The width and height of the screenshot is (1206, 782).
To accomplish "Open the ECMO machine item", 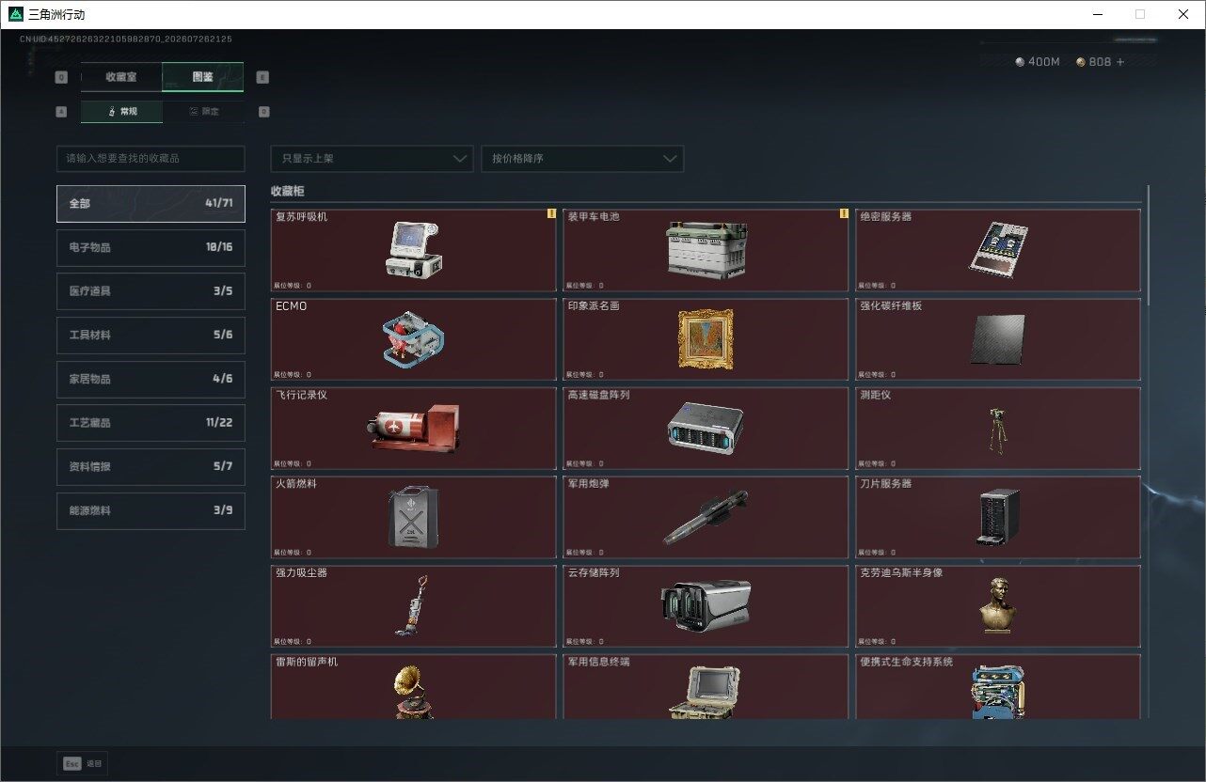I will coord(413,338).
